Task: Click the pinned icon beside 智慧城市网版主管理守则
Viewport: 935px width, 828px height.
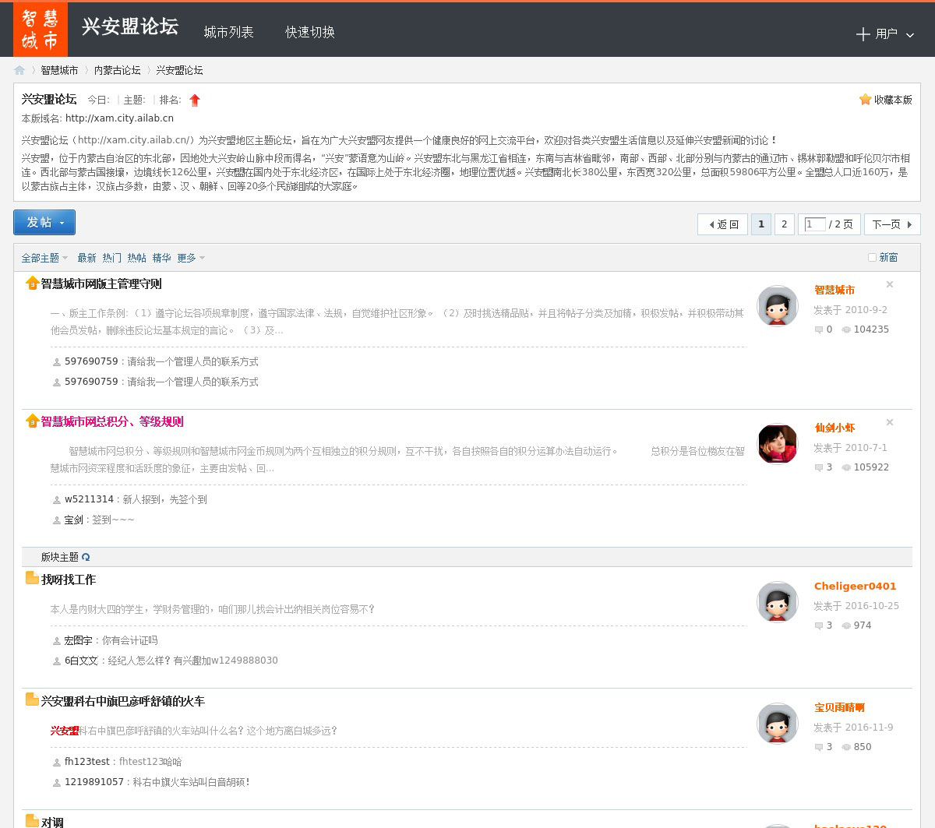Action: click(32, 284)
